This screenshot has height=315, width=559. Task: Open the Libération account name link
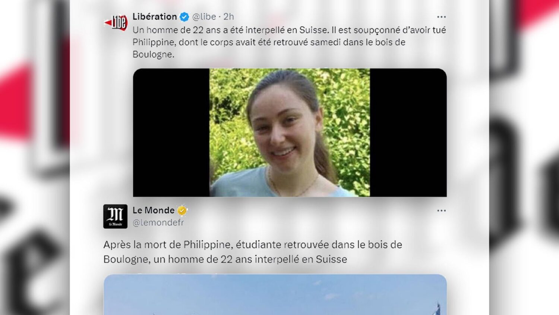click(155, 16)
